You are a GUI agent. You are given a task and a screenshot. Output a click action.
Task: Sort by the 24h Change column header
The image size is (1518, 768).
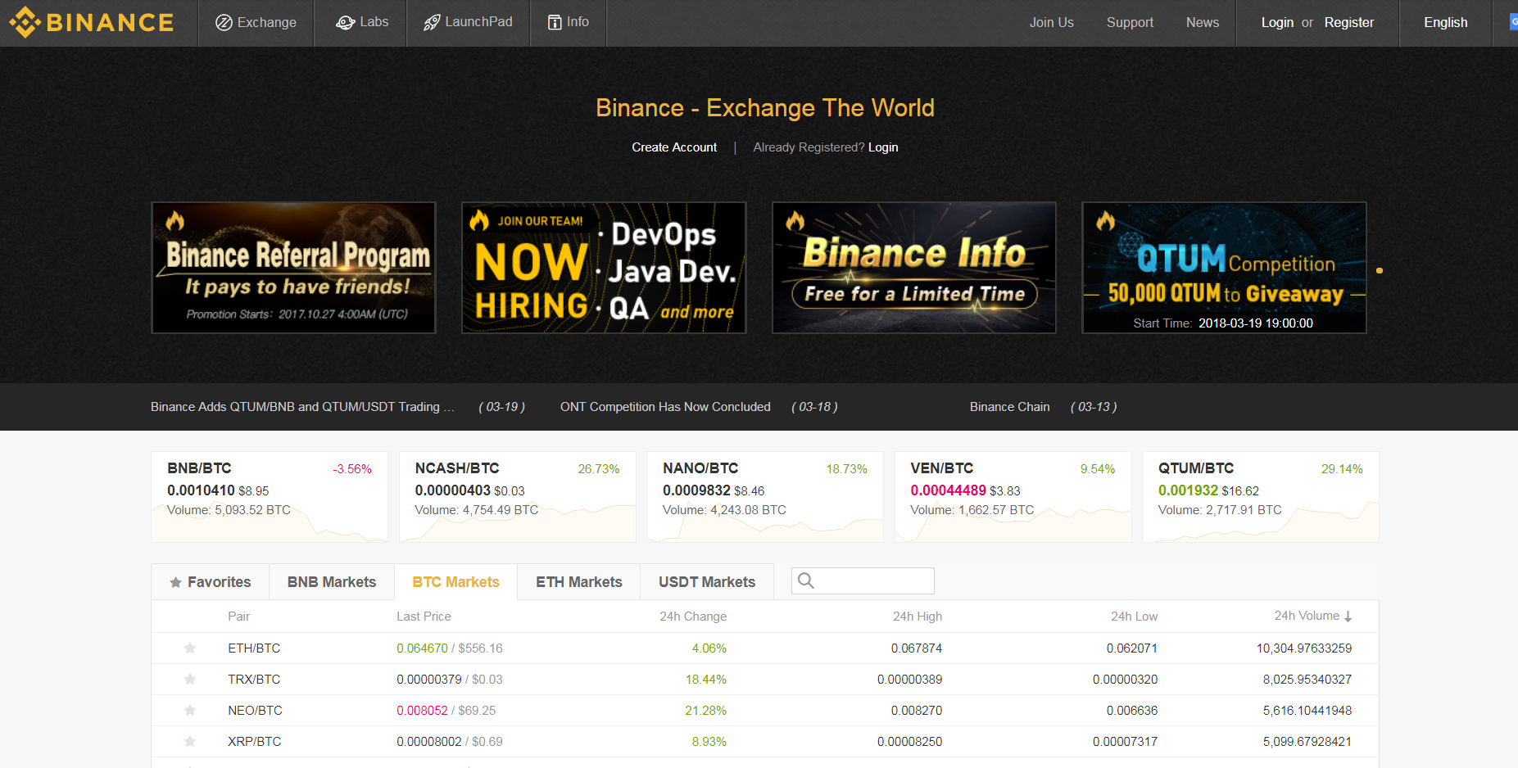pos(693,617)
